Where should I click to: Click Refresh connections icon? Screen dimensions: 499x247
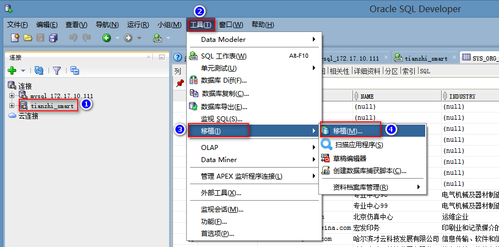39,71
